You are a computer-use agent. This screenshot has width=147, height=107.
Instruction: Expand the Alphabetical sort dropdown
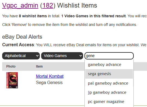[21, 56]
